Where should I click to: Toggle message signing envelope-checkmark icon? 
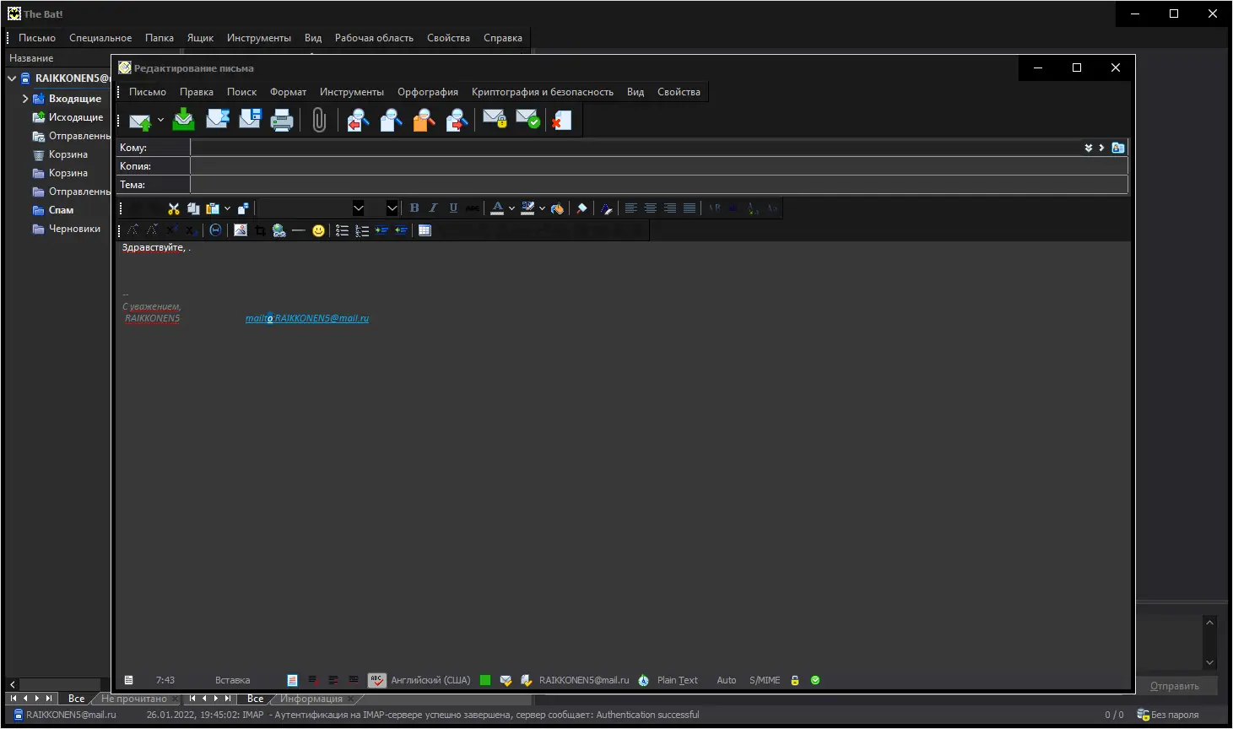527,120
